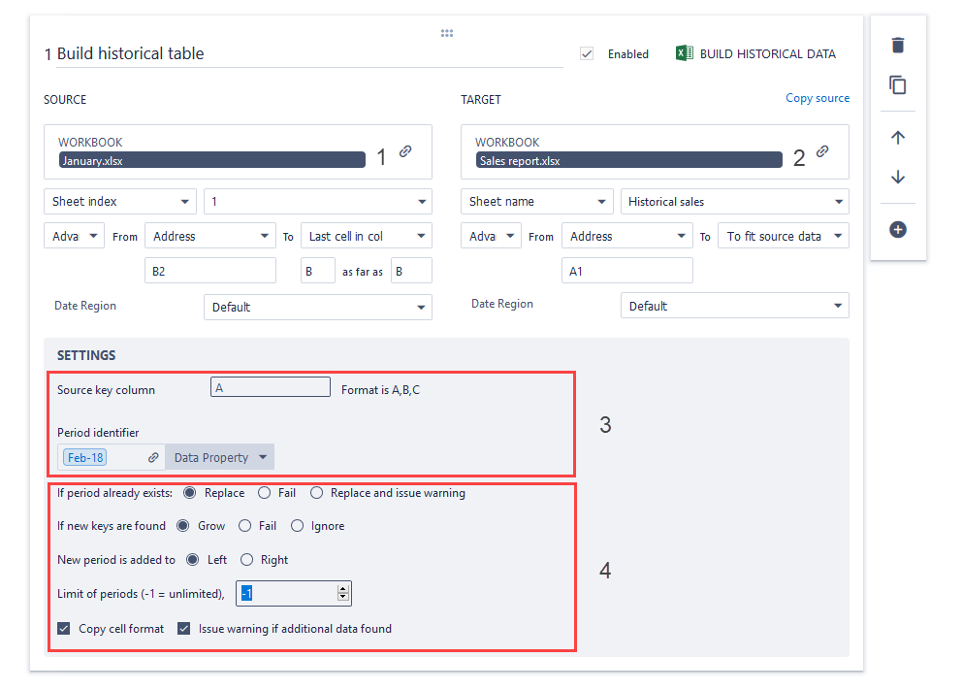Uncheck Copy cell format checkbox

(x=64, y=629)
